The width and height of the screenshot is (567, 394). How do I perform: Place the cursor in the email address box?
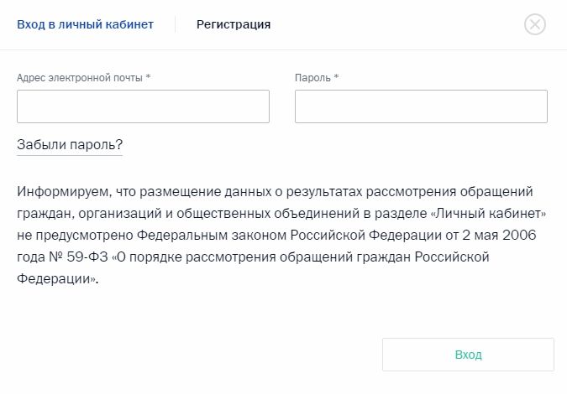pyautogui.click(x=143, y=106)
